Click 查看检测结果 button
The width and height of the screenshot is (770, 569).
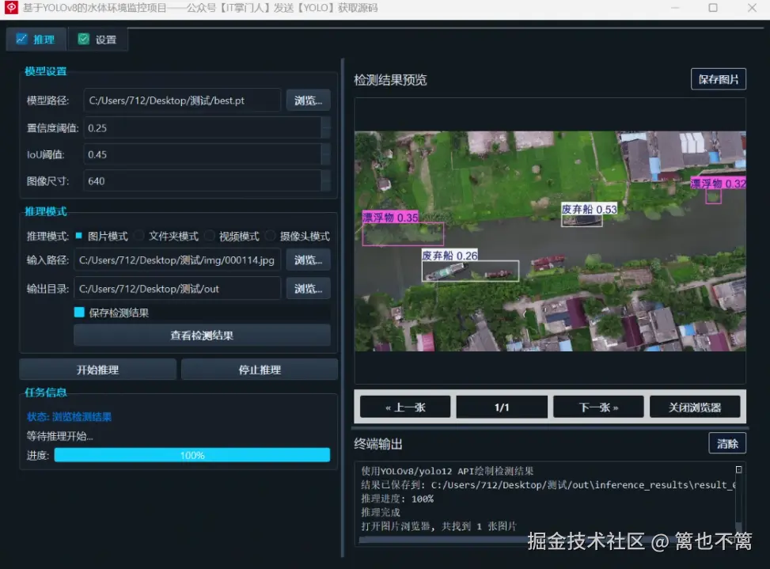pos(202,336)
